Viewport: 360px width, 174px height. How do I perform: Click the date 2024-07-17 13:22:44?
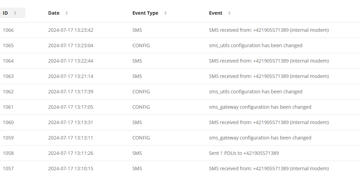(x=71, y=61)
